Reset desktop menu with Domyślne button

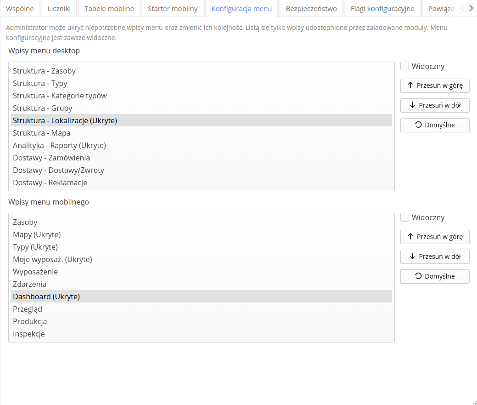coord(435,125)
